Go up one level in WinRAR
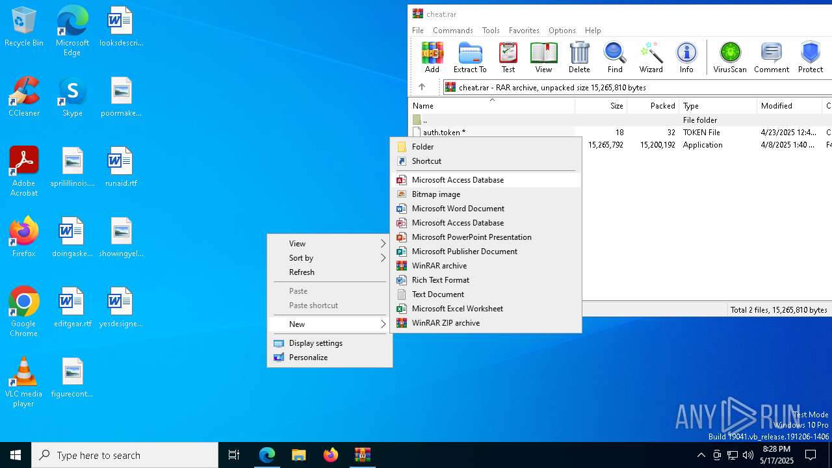Screen dimensions: 832x468 click(x=421, y=87)
